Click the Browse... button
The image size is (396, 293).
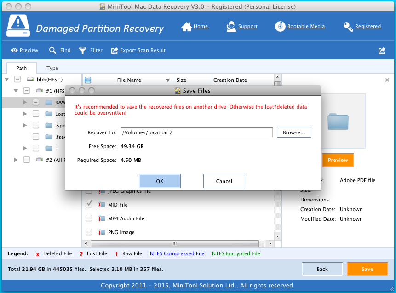click(294, 132)
